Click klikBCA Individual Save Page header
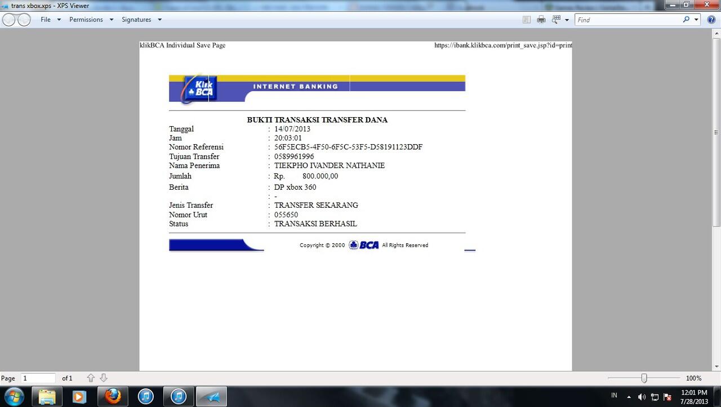 [183, 45]
